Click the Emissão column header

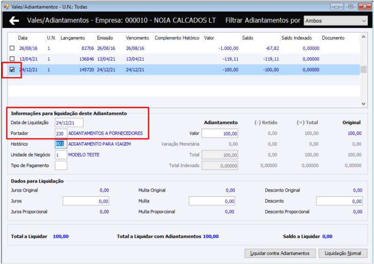coord(105,38)
